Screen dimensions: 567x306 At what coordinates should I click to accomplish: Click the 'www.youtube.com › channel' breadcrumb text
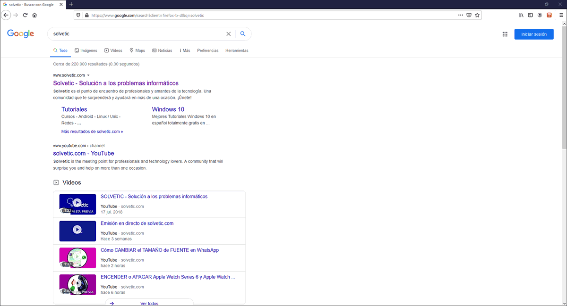[78, 146]
